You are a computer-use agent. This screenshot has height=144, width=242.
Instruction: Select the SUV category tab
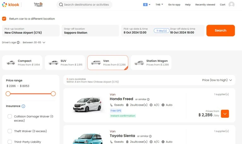pos(65,62)
